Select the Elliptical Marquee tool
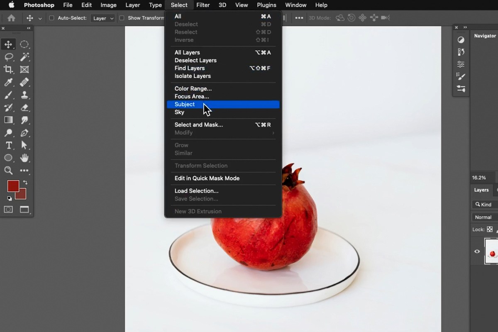Image resolution: width=498 pixels, height=332 pixels. (x=24, y=44)
